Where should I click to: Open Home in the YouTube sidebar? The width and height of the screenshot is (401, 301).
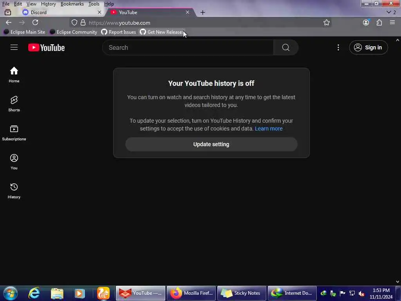tap(14, 75)
